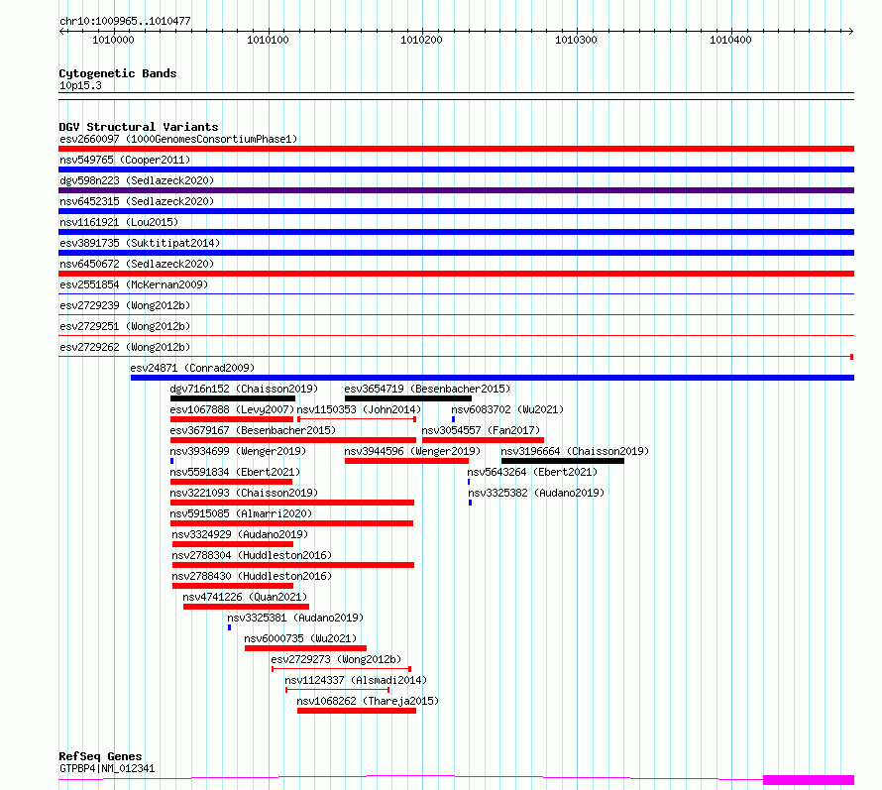Click red bar under nsv1068262 Thareja2015
The height and width of the screenshot is (790, 882).
coord(357,711)
